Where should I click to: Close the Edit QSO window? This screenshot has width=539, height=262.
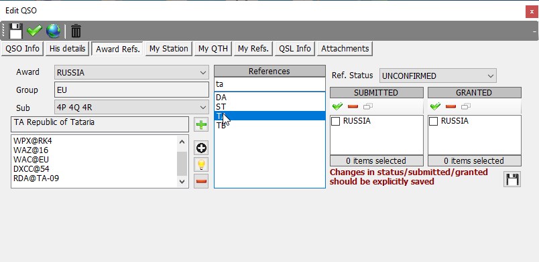532,11
